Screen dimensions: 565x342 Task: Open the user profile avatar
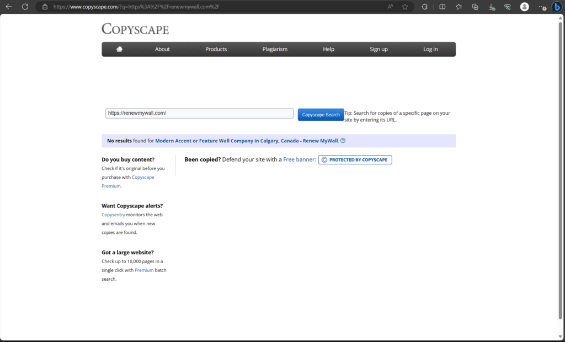click(524, 7)
